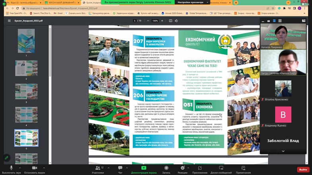Switch video panel to single-speaker view
Viewport: 312px width, 175px height.
pos(269,21)
